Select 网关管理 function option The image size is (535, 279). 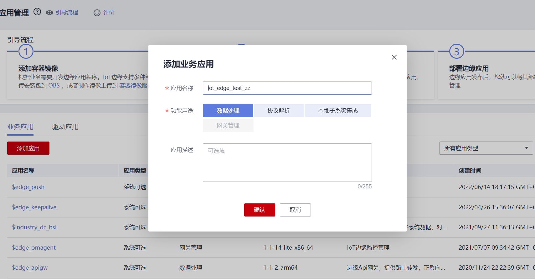pyautogui.click(x=228, y=126)
